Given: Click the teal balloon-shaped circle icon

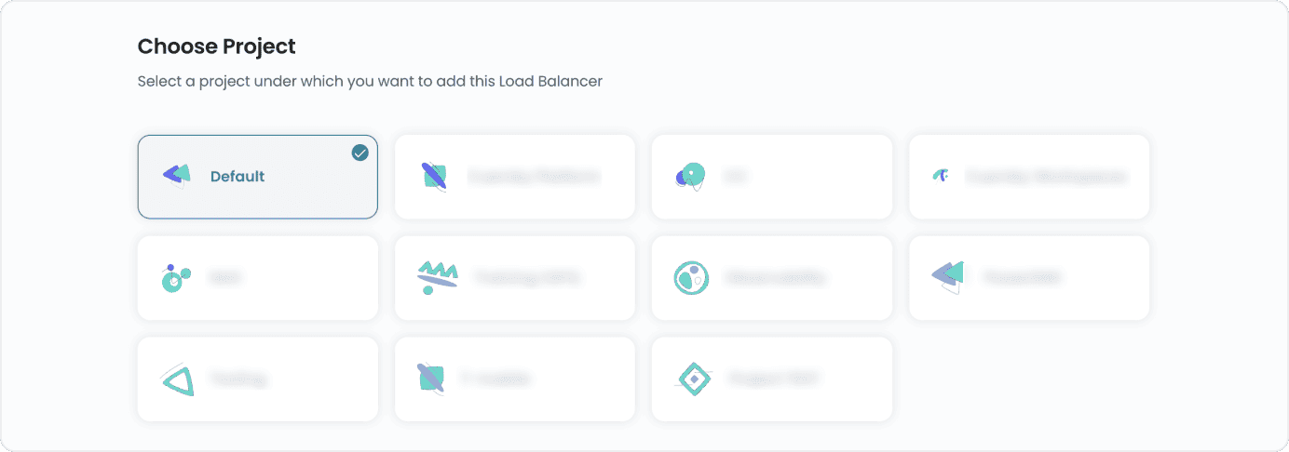Looking at the screenshot, I should pyautogui.click(x=690, y=176).
